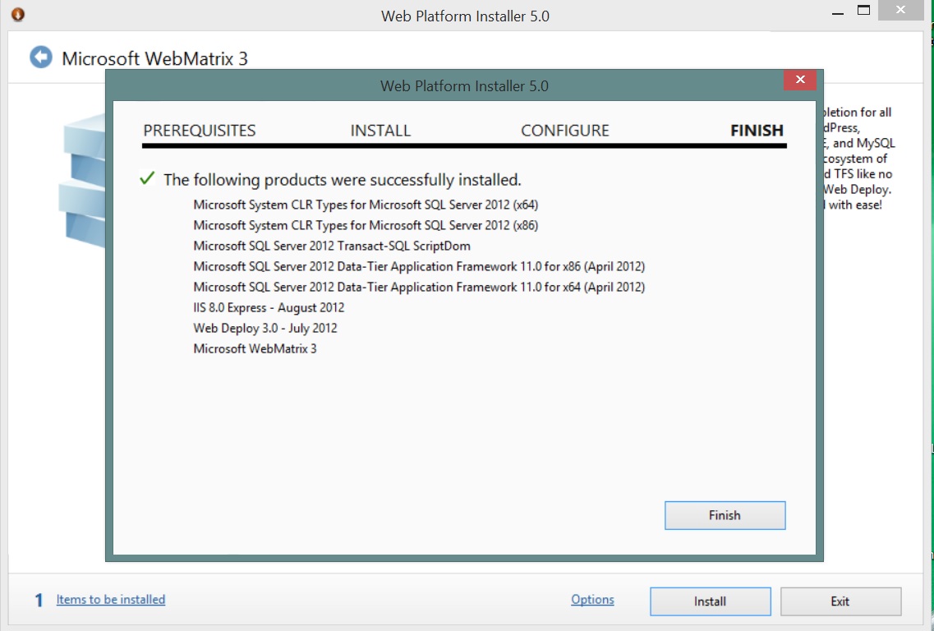This screenshot has width=934, height=631.
Task: Click the green success checkmark icon
Action: pos(147,177)
